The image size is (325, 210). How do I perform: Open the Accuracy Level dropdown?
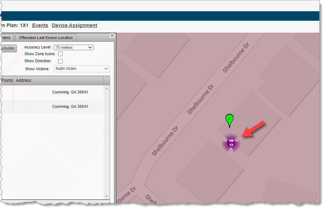pyautogui.click(x=74, y=47)
